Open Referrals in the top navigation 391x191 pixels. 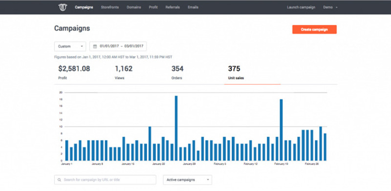tap(173, 7)
